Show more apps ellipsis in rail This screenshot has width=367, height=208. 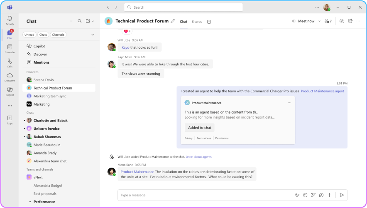[x=10, y=106]
